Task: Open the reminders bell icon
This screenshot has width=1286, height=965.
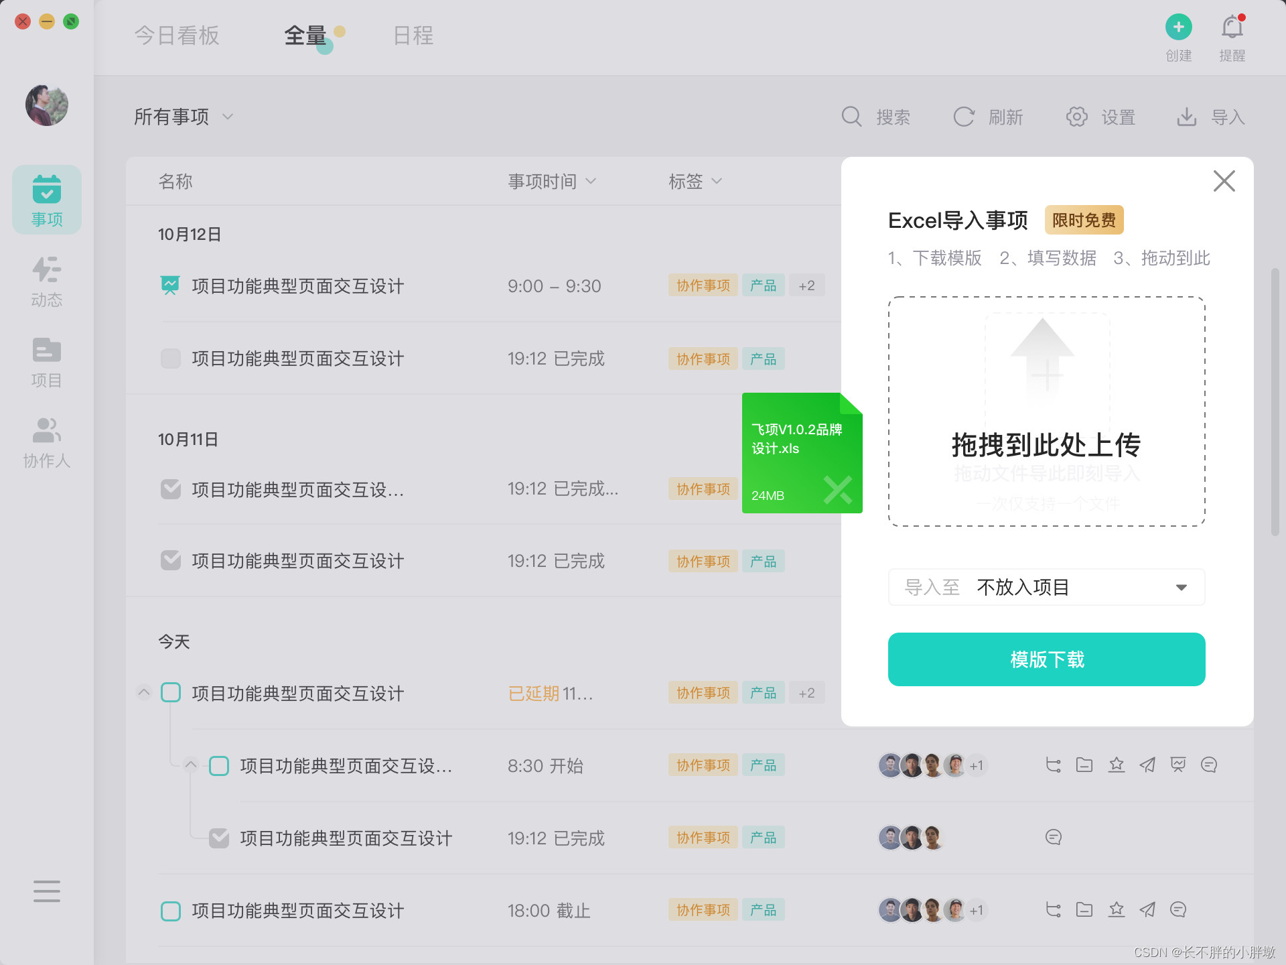Action: [1232, 27]
